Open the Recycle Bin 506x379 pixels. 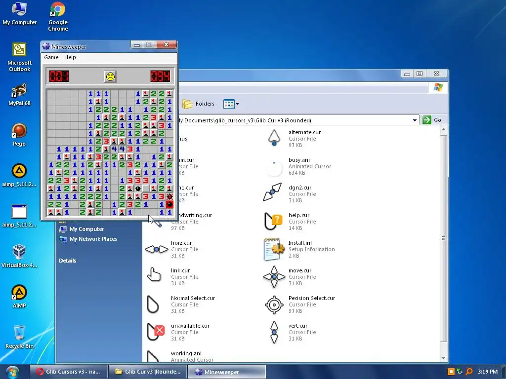pyautogui.click(x=19, y=337)
